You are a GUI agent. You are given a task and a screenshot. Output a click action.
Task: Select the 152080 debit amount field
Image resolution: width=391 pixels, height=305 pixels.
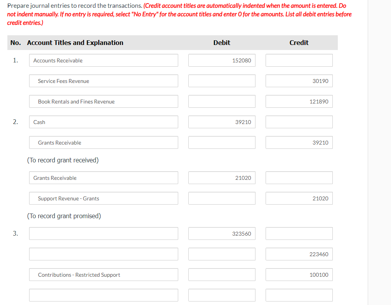221,60
